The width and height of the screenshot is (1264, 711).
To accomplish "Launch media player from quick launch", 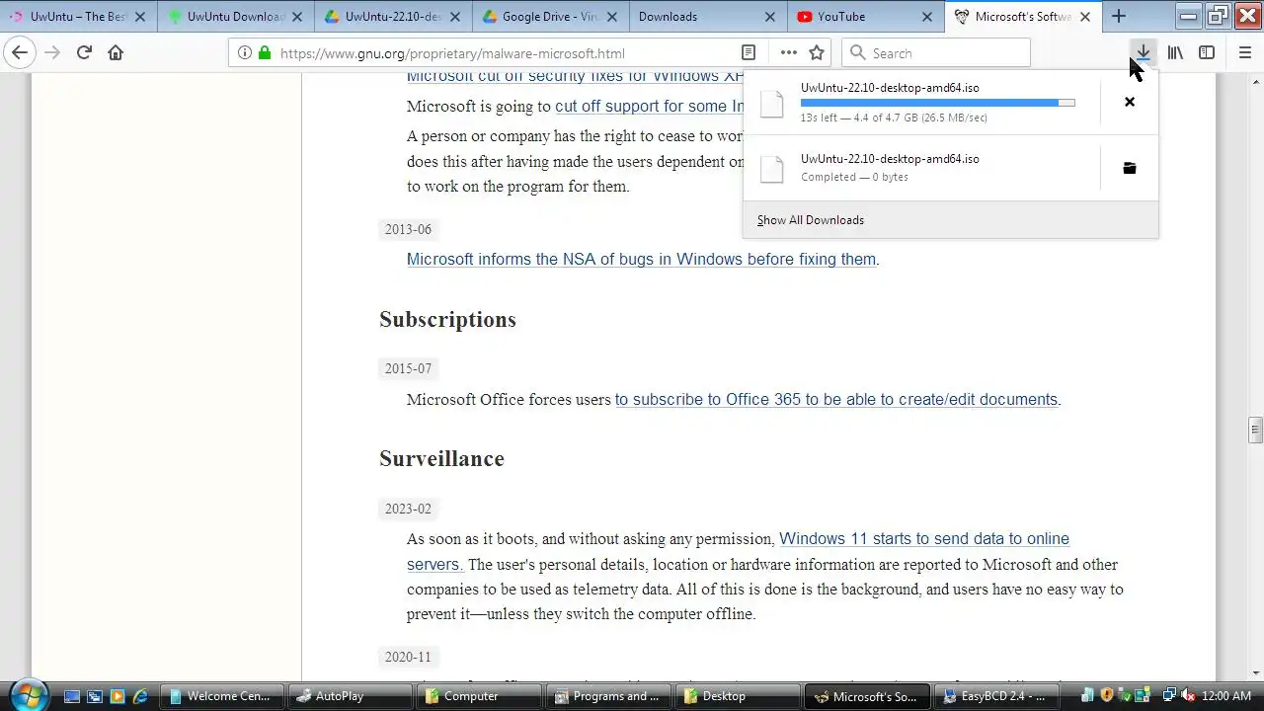I will [118, 696].
